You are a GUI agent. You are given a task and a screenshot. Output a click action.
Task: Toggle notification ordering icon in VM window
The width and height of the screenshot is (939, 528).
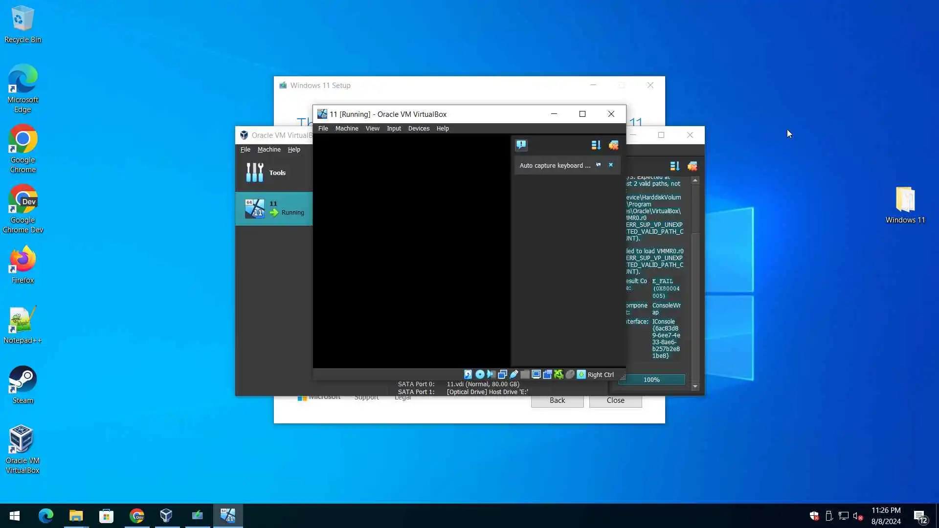(x=596, y=145)
